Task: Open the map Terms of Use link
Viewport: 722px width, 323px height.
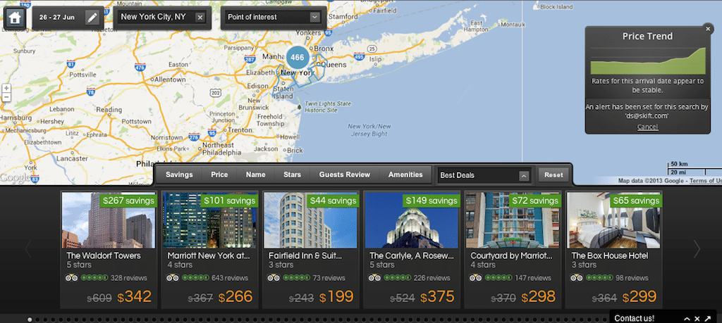Action: pos(706,181)
